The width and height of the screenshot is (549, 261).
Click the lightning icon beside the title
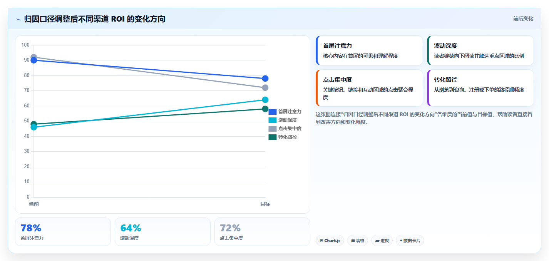point(18,19)
